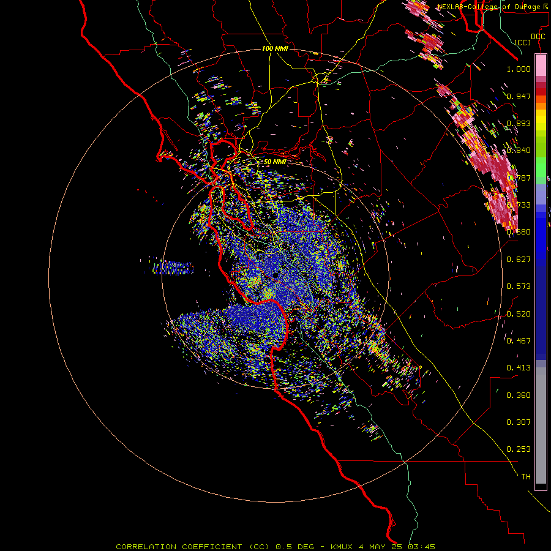Select the DCC label above the legend

pyautogui.click(x=538, y=37)
